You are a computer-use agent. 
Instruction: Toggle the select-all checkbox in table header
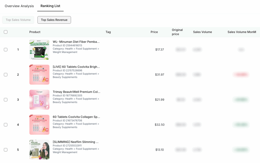[x=6, y=32]
